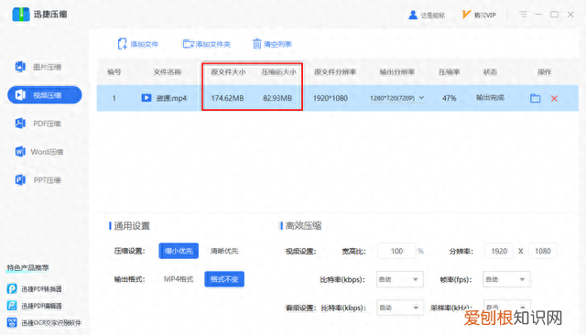Image resolution: width=586 pixels, height=335 pixels.
Task: Click the 宽高比 percentage input field
Action: click(396, 251)
